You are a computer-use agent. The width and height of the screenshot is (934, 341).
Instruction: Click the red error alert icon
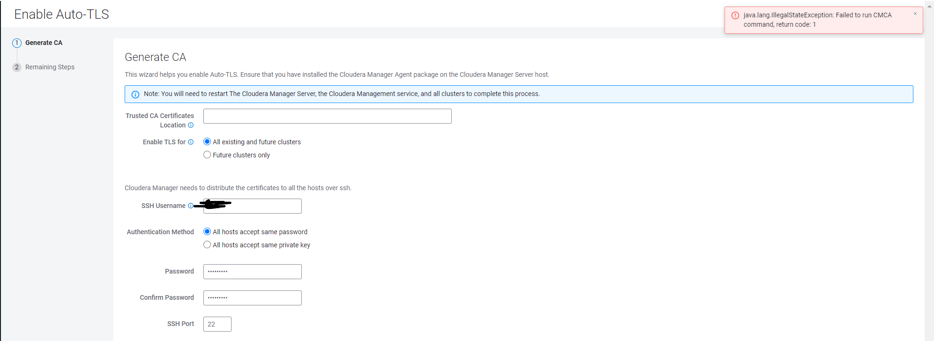(x=735, y=15)
